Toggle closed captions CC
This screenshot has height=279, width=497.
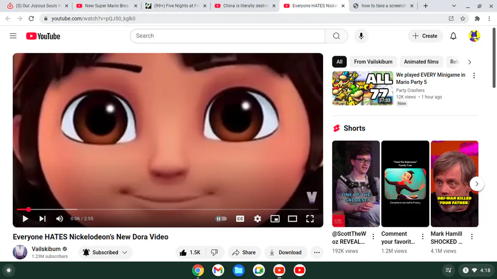pyautogui.click(x=240, y=218)
